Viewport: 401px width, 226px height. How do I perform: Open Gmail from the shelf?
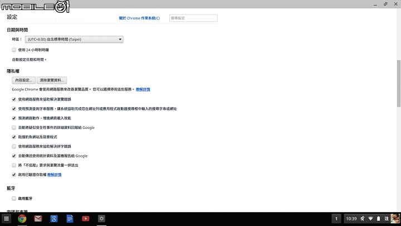pyautogui.click(x=38, y=219)
